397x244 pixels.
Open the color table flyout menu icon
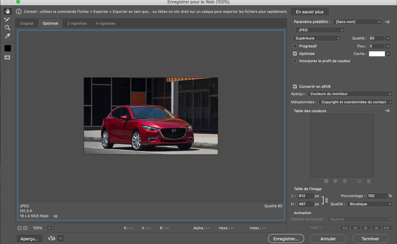387,111
